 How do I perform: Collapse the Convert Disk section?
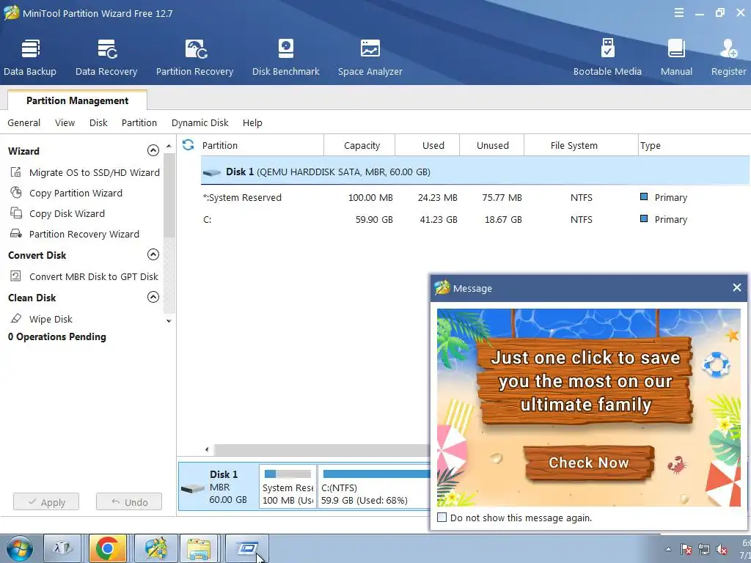click(x=153, y=254)
